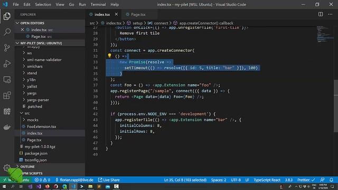The width and height of the screenshot is (338, 190).
Task: Open the Remote Explorer view
Action: tap(7, 80)
